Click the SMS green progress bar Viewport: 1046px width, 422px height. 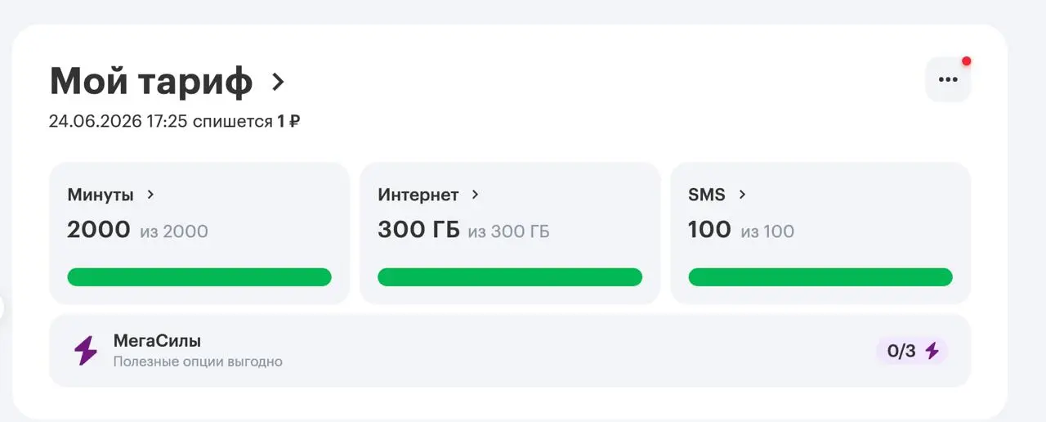click(x=820, y=276)
